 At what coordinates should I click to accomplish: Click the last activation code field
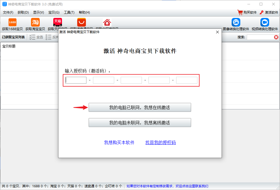coord(186,80)
